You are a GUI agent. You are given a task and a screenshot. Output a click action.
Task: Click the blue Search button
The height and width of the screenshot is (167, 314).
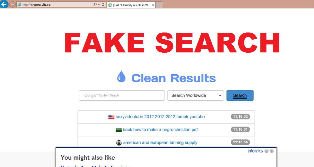(x=240, y=95)
